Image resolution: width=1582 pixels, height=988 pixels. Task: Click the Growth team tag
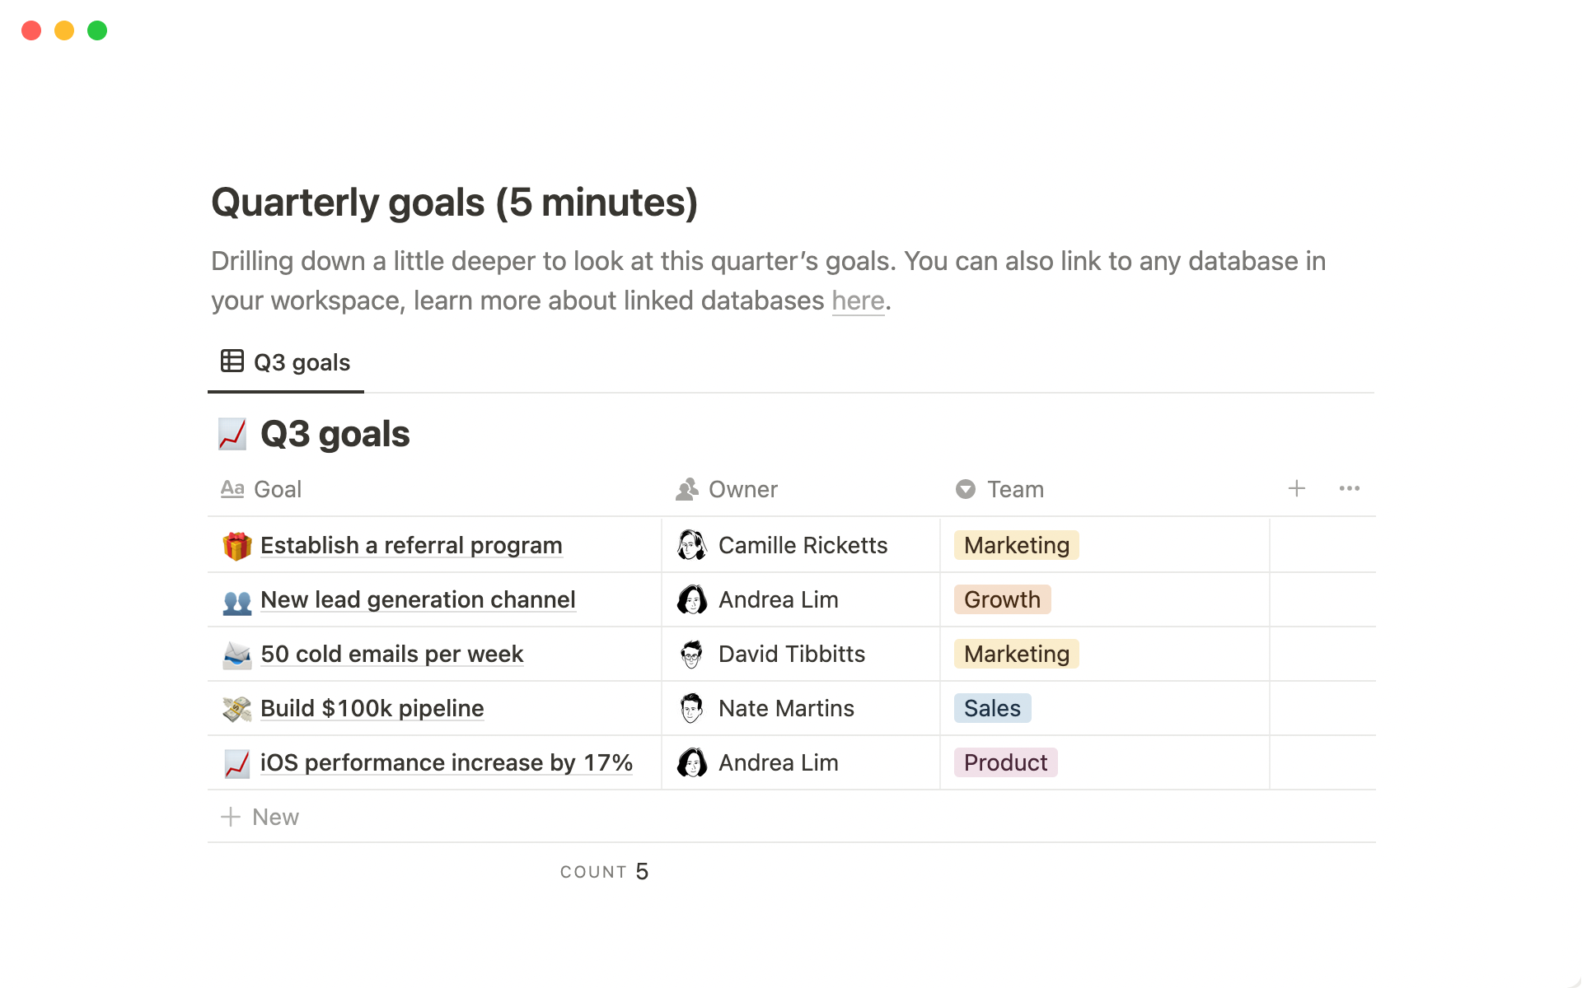1002,599
